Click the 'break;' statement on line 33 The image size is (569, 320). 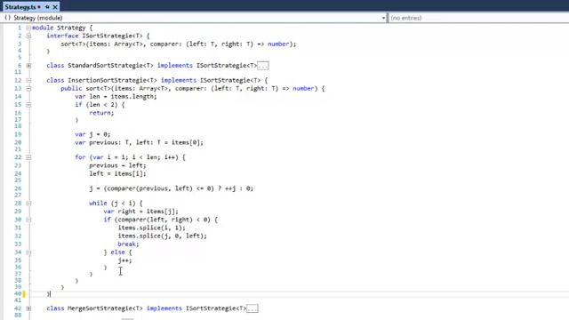pyautogui.click(x=128, y=244)
